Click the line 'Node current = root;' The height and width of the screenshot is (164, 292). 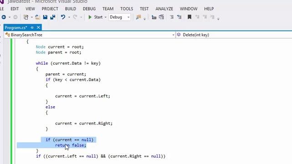(60, 47)
